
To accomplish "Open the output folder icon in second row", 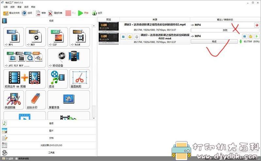I will pyautogui.click(x=251, y=36).
